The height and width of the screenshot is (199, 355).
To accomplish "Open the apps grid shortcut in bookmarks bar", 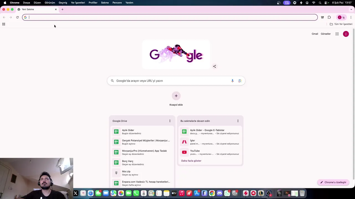I will [x=4, y=24].
